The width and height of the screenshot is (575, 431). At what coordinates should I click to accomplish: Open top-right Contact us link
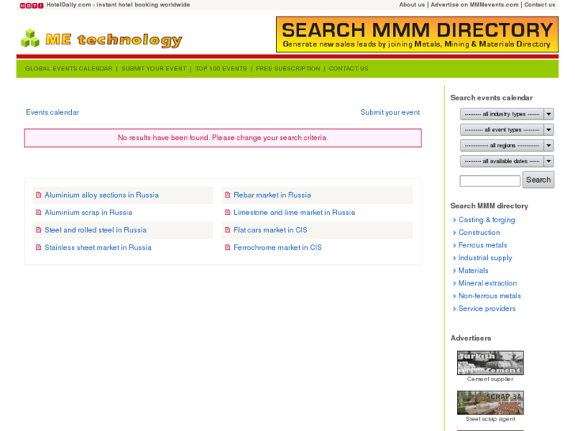click(539, 5)
